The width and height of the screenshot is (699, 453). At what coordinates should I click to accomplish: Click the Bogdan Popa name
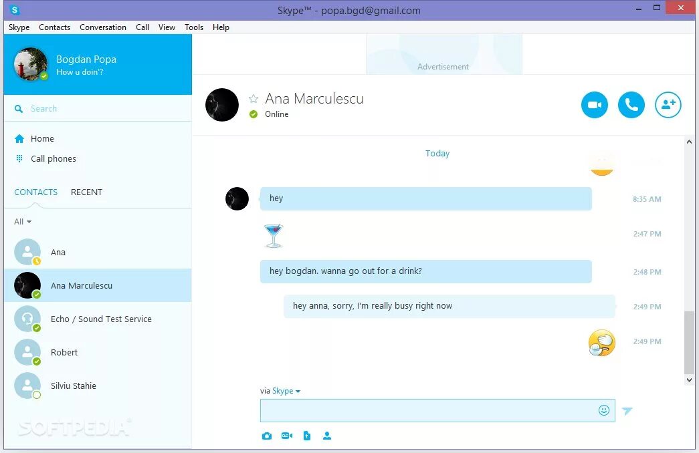coord(86,59)
